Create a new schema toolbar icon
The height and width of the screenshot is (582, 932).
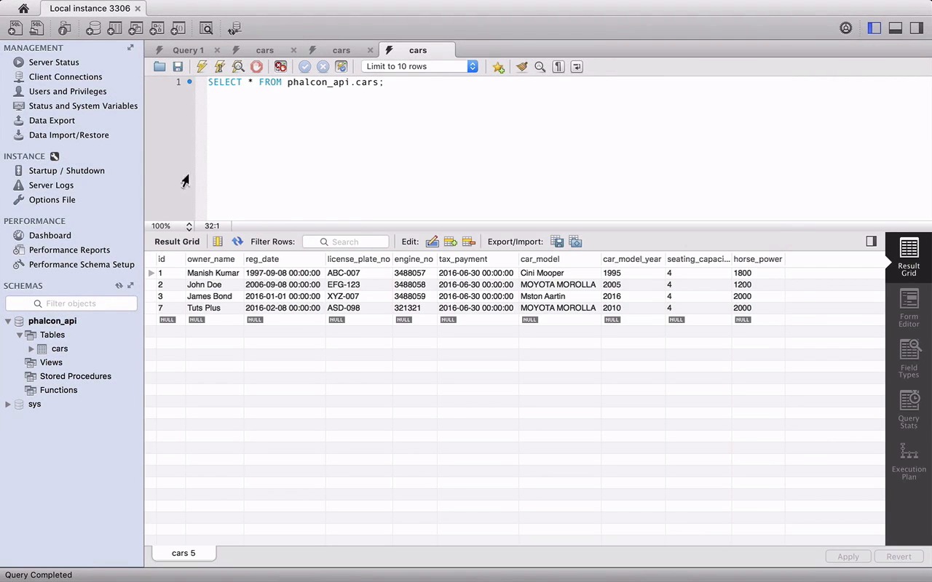pyautogui.click(x=93, y=28)
